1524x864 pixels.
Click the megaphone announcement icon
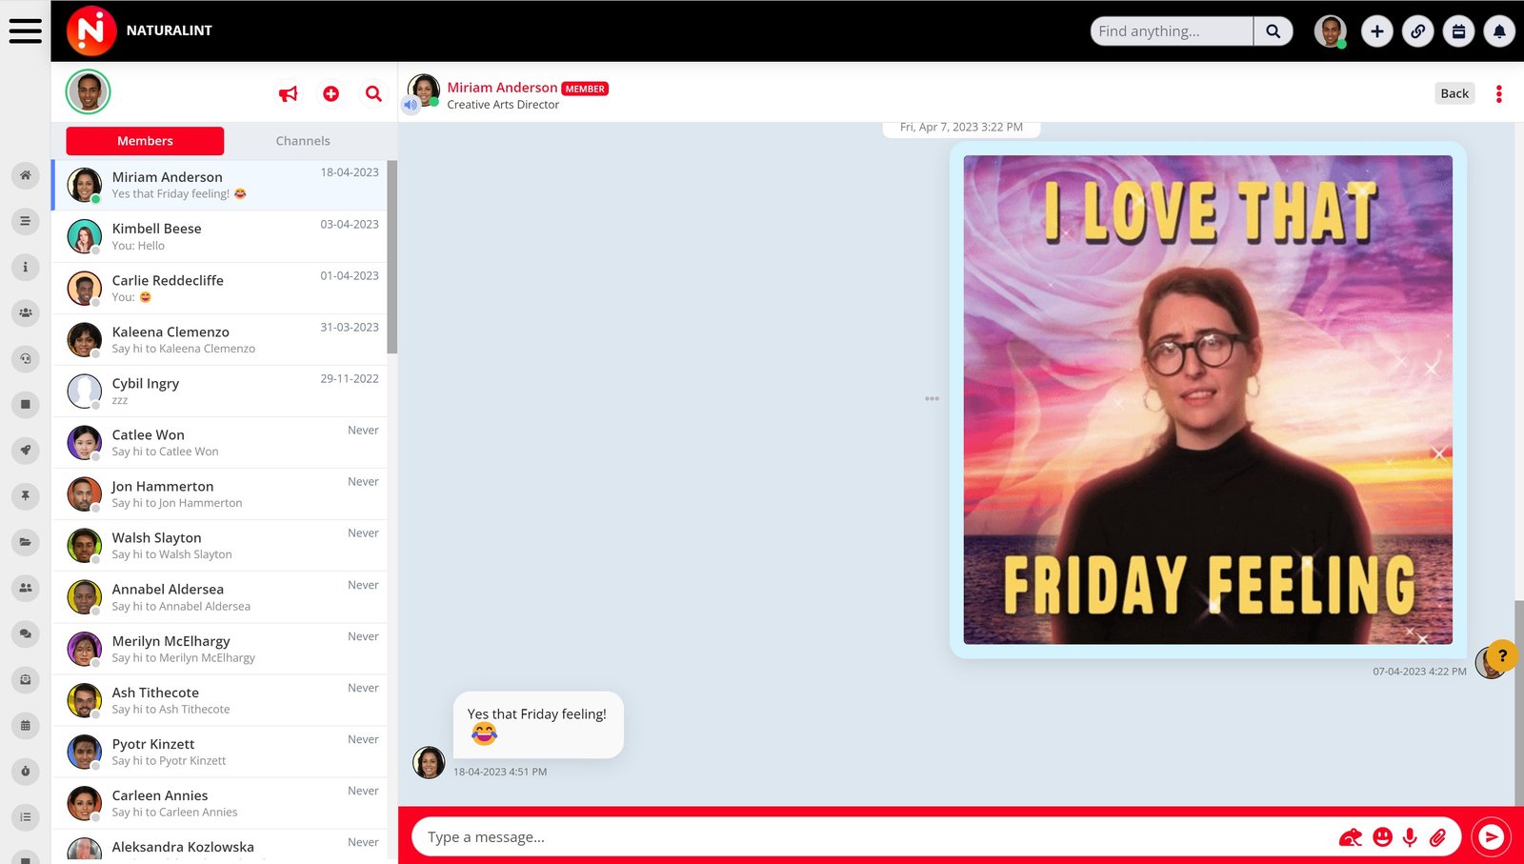[288, 93]
